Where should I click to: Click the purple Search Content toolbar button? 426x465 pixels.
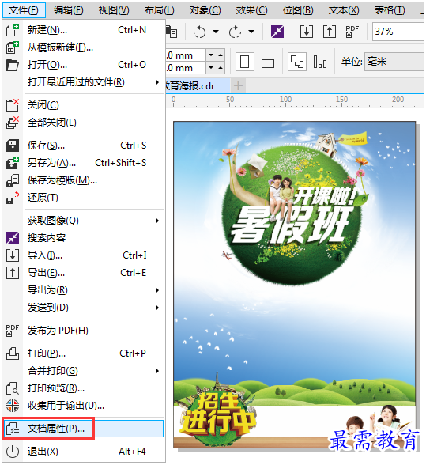click(x=277, y=32)
